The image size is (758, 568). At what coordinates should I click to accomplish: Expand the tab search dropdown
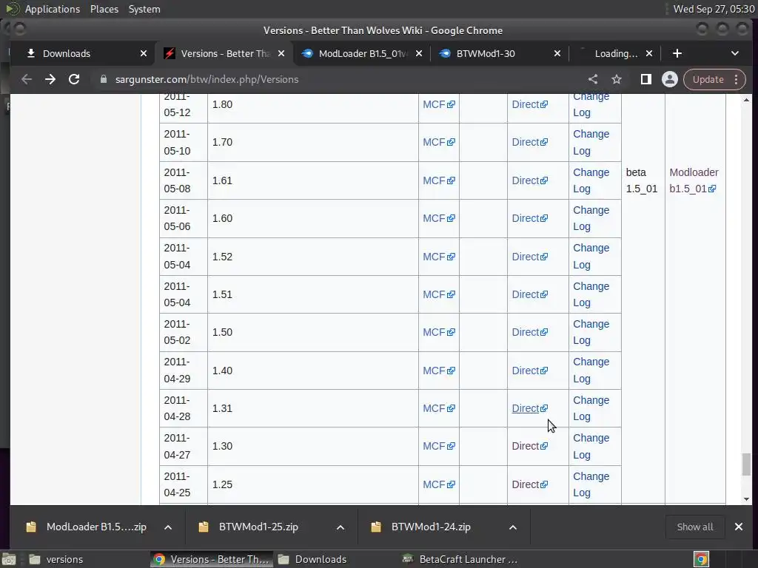click(x=735, y=53)
